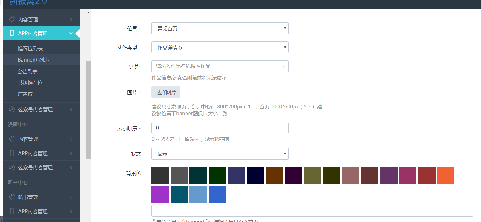This screenshot has width=481, height=222.
Task: Click the 背景色 field label
Action: [x=134, y=173]
